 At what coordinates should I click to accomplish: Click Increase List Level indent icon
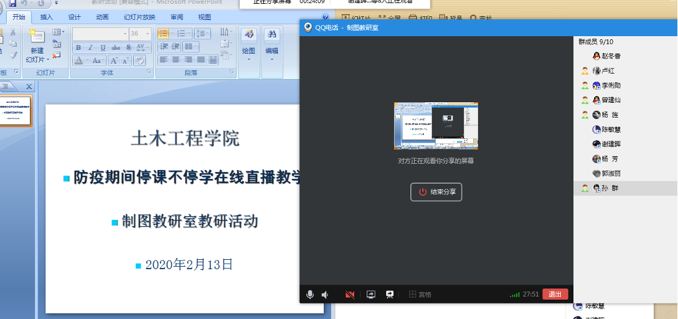click(x=175, y=46)
